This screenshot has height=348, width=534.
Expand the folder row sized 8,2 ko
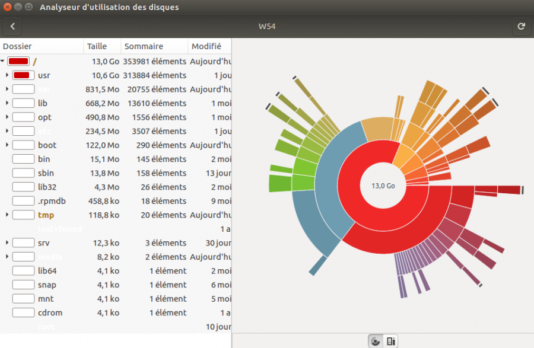click(x=7, y=257)
